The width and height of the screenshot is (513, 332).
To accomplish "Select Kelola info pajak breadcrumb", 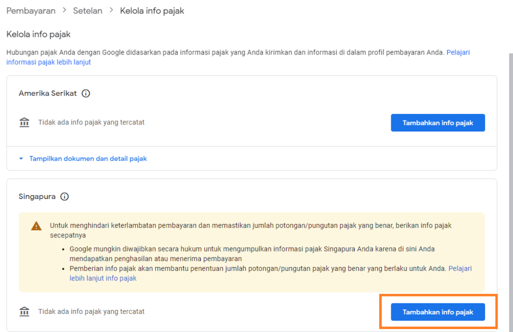I will pyautogui.click(x=152, y=11).
